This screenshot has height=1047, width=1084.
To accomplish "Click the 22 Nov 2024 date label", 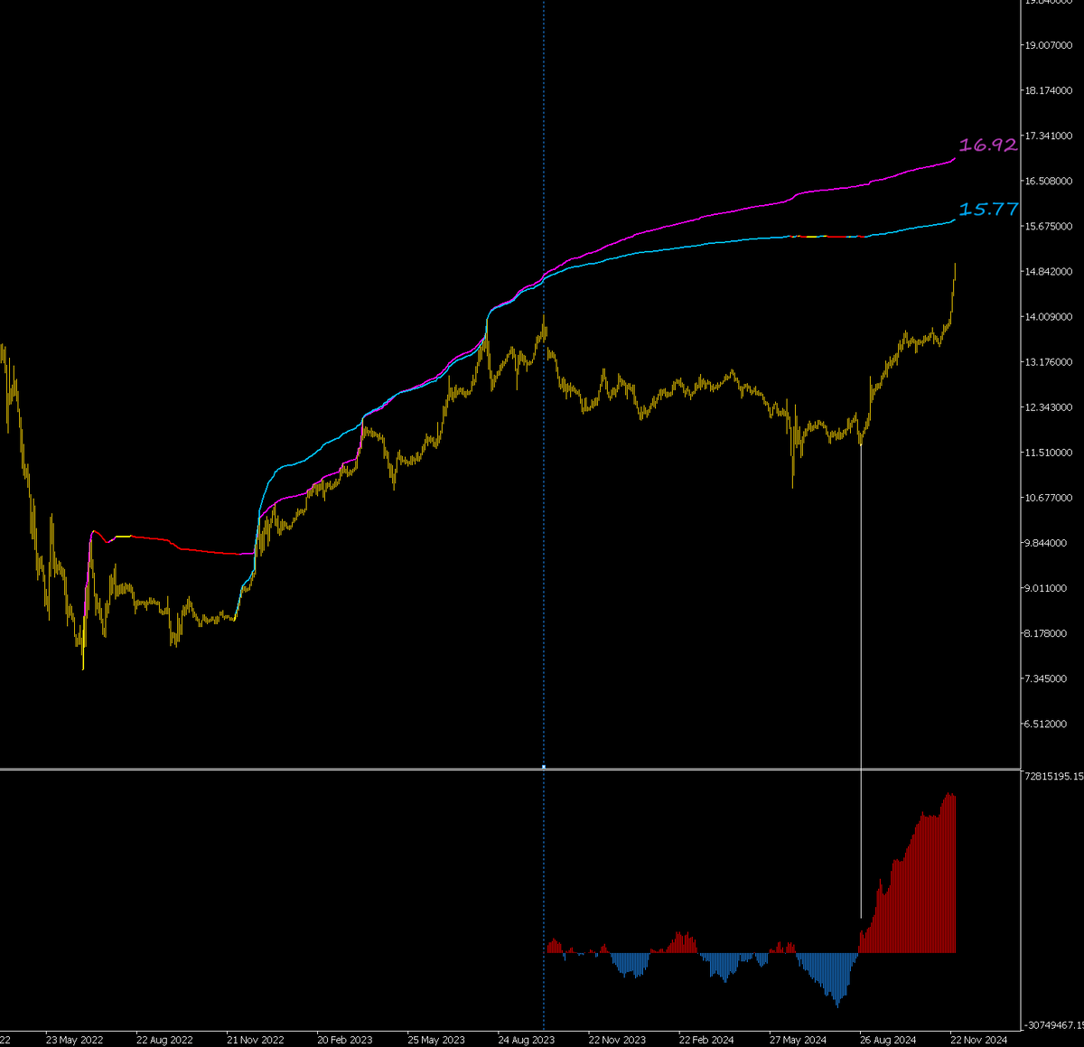I will click(978, 1040).
